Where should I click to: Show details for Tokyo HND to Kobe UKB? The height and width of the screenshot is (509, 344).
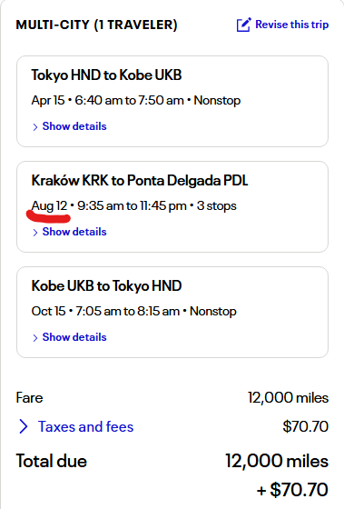click(74, 126)
